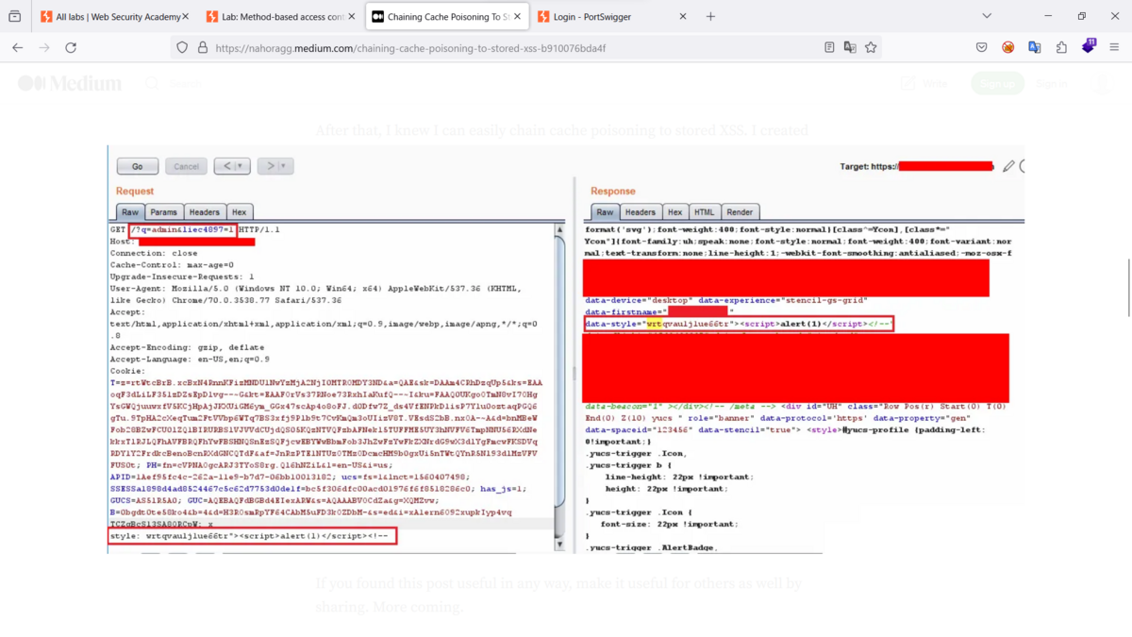Image resolution: width=1132 pixels, height=637 pixels.
Task: Select the Request Headers tab
Action: pyautogui.click(x=204, y=212)
